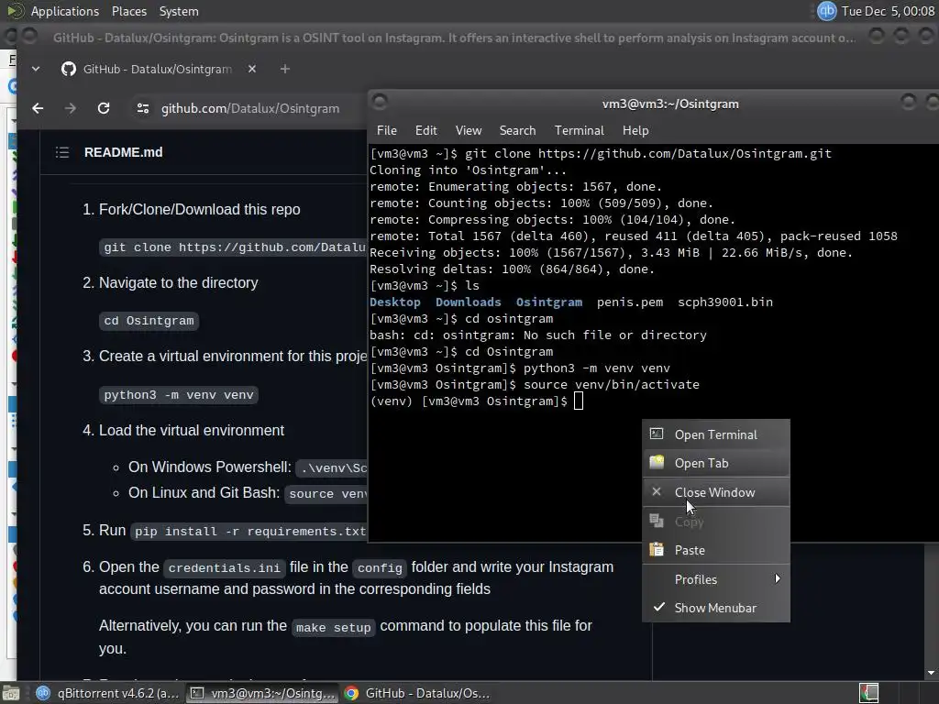The image size is (939, 704).
Task: Switch to vm3@vm3 terminal taskbar button
Action: [x=262, y=693]
